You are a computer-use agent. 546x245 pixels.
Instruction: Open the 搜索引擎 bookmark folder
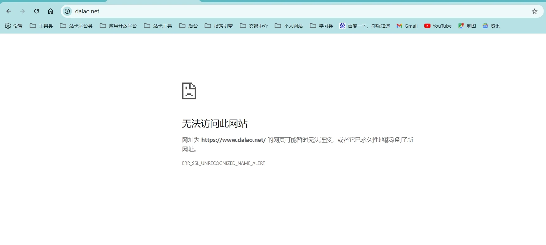(219, 26)
